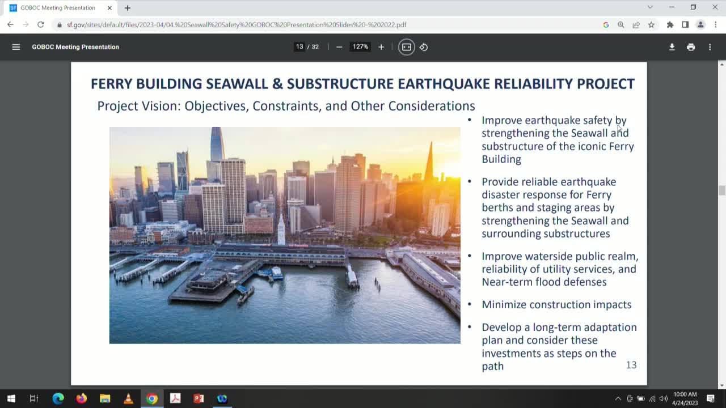Open the print icon in the PDF toolbar
The height and width of the screenshot is (408, 726).
691,47
